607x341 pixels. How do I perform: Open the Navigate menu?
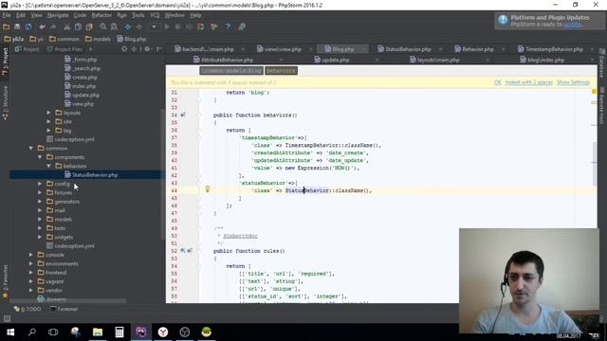tap(58, 15)
